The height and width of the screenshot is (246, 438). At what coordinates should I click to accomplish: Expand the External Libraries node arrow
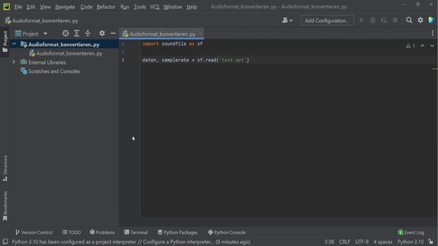tap(14, 62)
